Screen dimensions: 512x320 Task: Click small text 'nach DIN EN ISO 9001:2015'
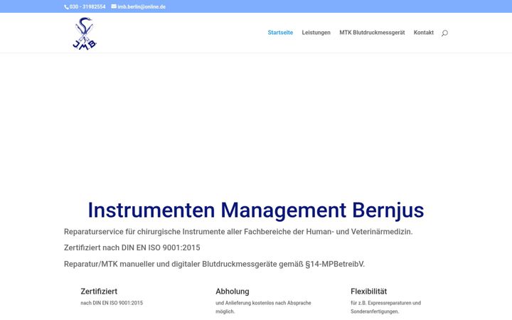(112, 303)
